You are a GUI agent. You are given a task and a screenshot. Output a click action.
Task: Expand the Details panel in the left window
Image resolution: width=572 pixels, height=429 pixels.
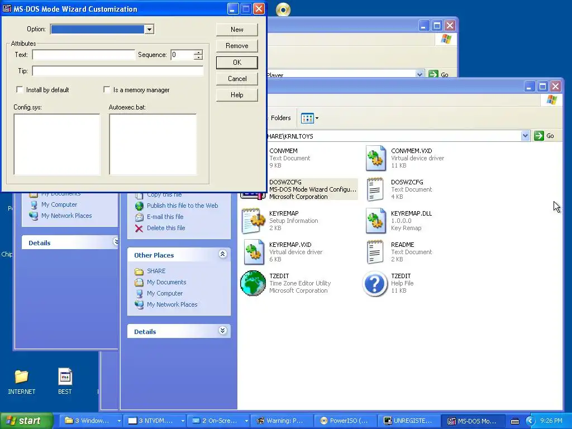point(116,241)
